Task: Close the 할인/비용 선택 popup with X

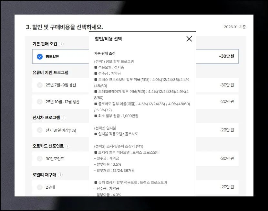Action: (189, 39)
